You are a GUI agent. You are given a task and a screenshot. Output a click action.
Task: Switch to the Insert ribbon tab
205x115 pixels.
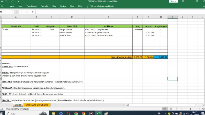tap(20, 6)
